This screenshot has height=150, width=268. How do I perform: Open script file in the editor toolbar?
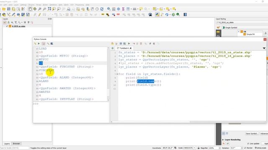[x=112, y=44]
